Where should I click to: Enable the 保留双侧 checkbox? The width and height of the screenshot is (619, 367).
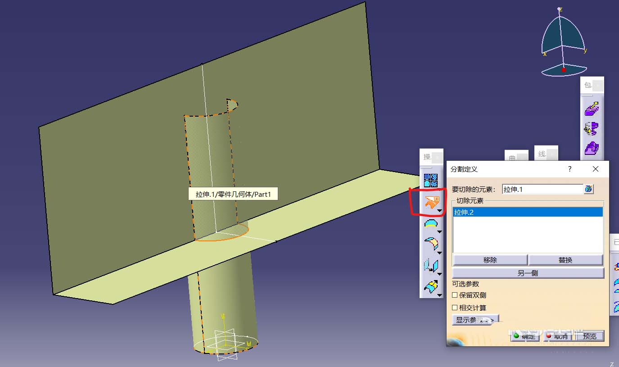point(455,295)
